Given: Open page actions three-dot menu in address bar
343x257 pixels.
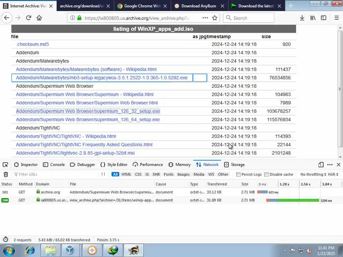Looking at the screenshot, I should coord(205,18).
